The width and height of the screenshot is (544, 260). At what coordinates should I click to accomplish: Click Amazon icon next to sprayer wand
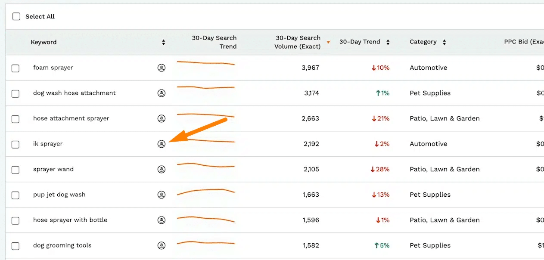162,169
